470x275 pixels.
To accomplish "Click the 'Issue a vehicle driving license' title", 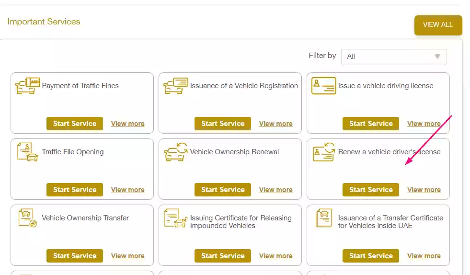I will tap(386, 86).
